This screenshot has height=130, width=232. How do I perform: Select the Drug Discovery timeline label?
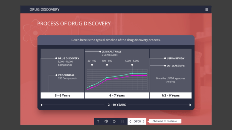coord(68,58)
